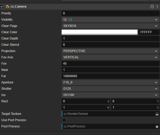Click the cc.Camera header title

[18, 7]
